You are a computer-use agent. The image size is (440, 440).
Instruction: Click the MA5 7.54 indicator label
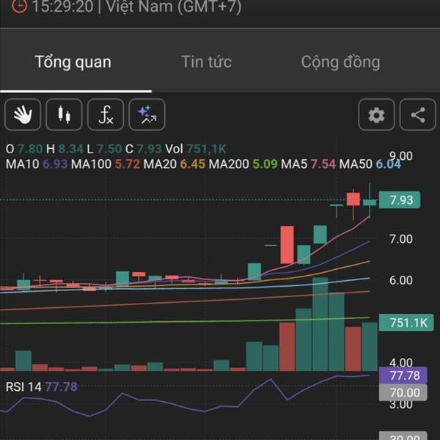[308, 164]
